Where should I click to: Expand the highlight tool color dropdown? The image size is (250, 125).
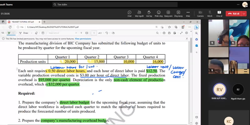tap(14, 33)
